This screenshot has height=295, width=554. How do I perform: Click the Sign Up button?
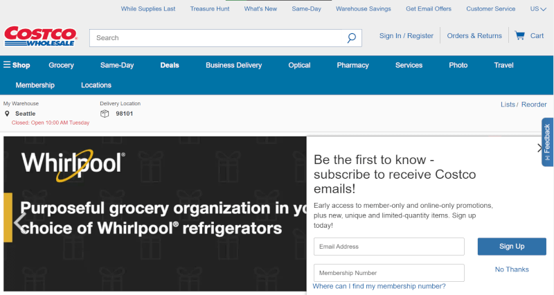pyautogui.click(x=511, y=247)
